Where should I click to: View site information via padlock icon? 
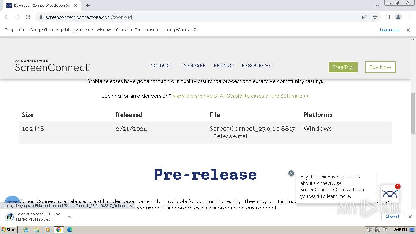pos(41,17)
